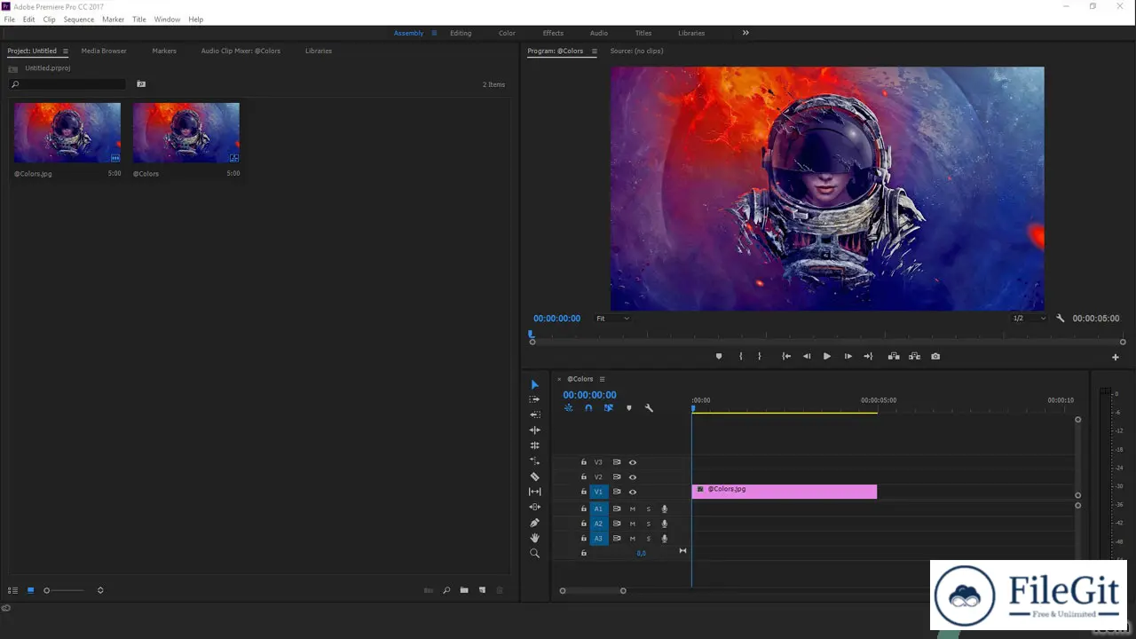Open @Colors timeline panel menu
The width and height of the screenshot is (1136, 639).
[x=602, y=379]
